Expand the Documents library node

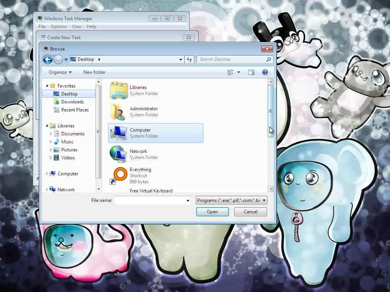[x=51, y=133]
